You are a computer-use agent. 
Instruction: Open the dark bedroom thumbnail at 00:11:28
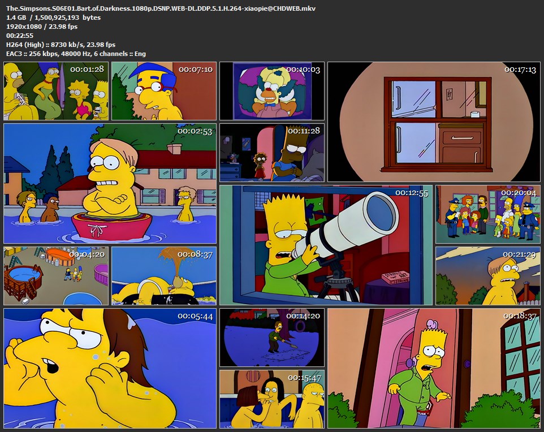tap(271, 153)
